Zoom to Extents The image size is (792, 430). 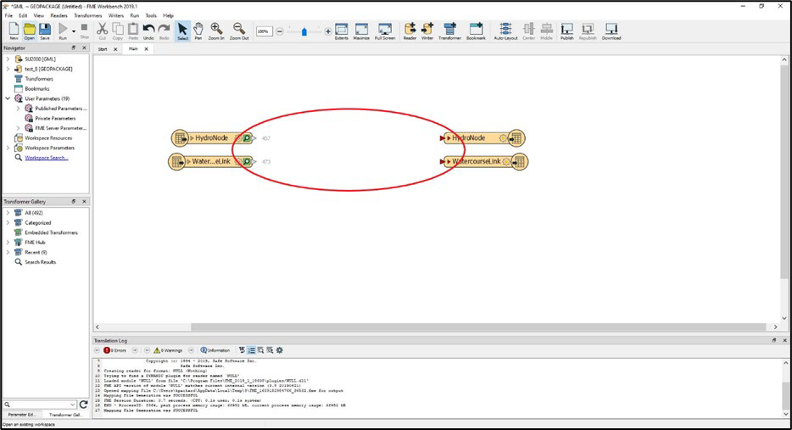coord(342,31)
